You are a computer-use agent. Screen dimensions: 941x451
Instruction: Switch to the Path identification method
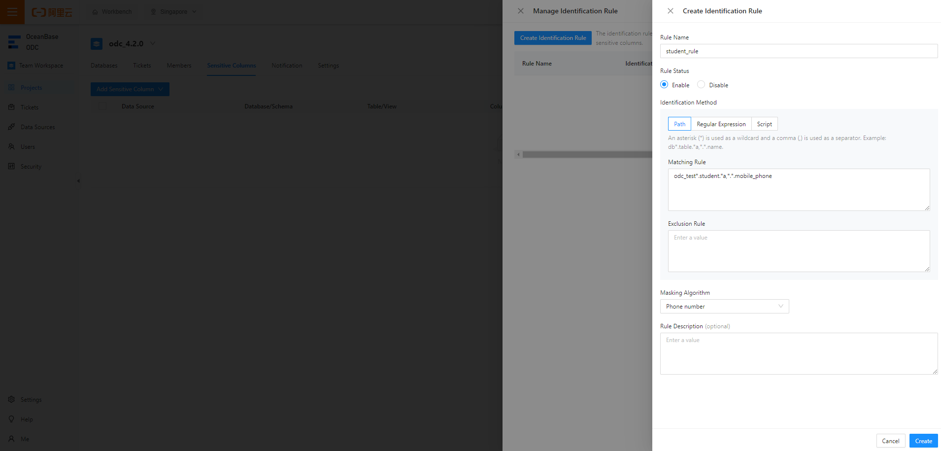(679, 124)
